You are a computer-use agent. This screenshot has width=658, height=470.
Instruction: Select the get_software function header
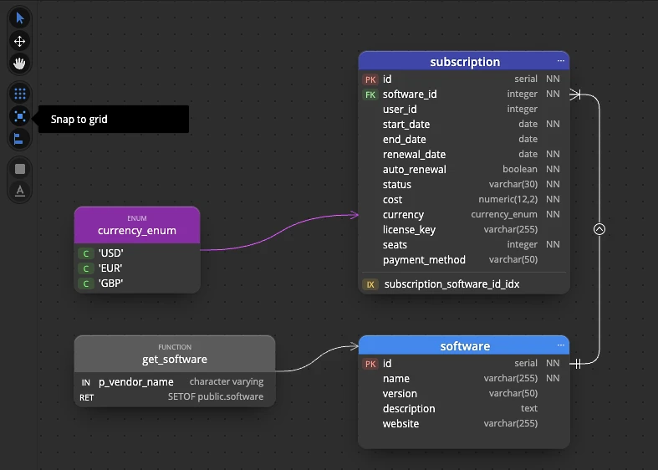(175, 355)
